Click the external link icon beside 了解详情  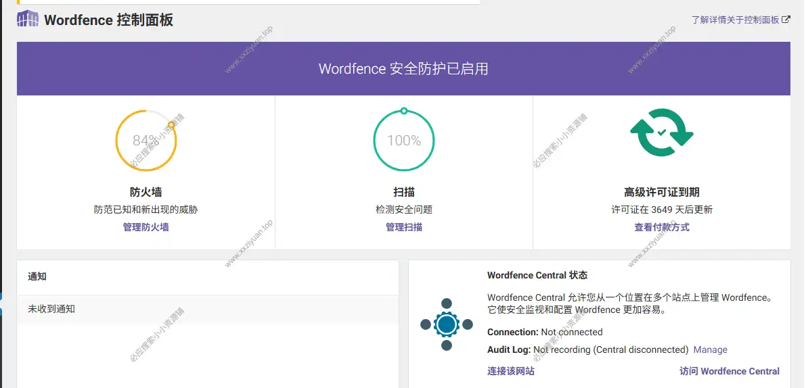786,20
